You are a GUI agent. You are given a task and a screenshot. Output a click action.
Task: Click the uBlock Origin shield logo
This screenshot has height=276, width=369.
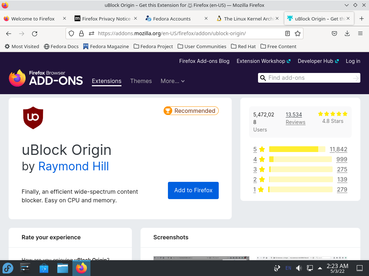click(33, 118)
